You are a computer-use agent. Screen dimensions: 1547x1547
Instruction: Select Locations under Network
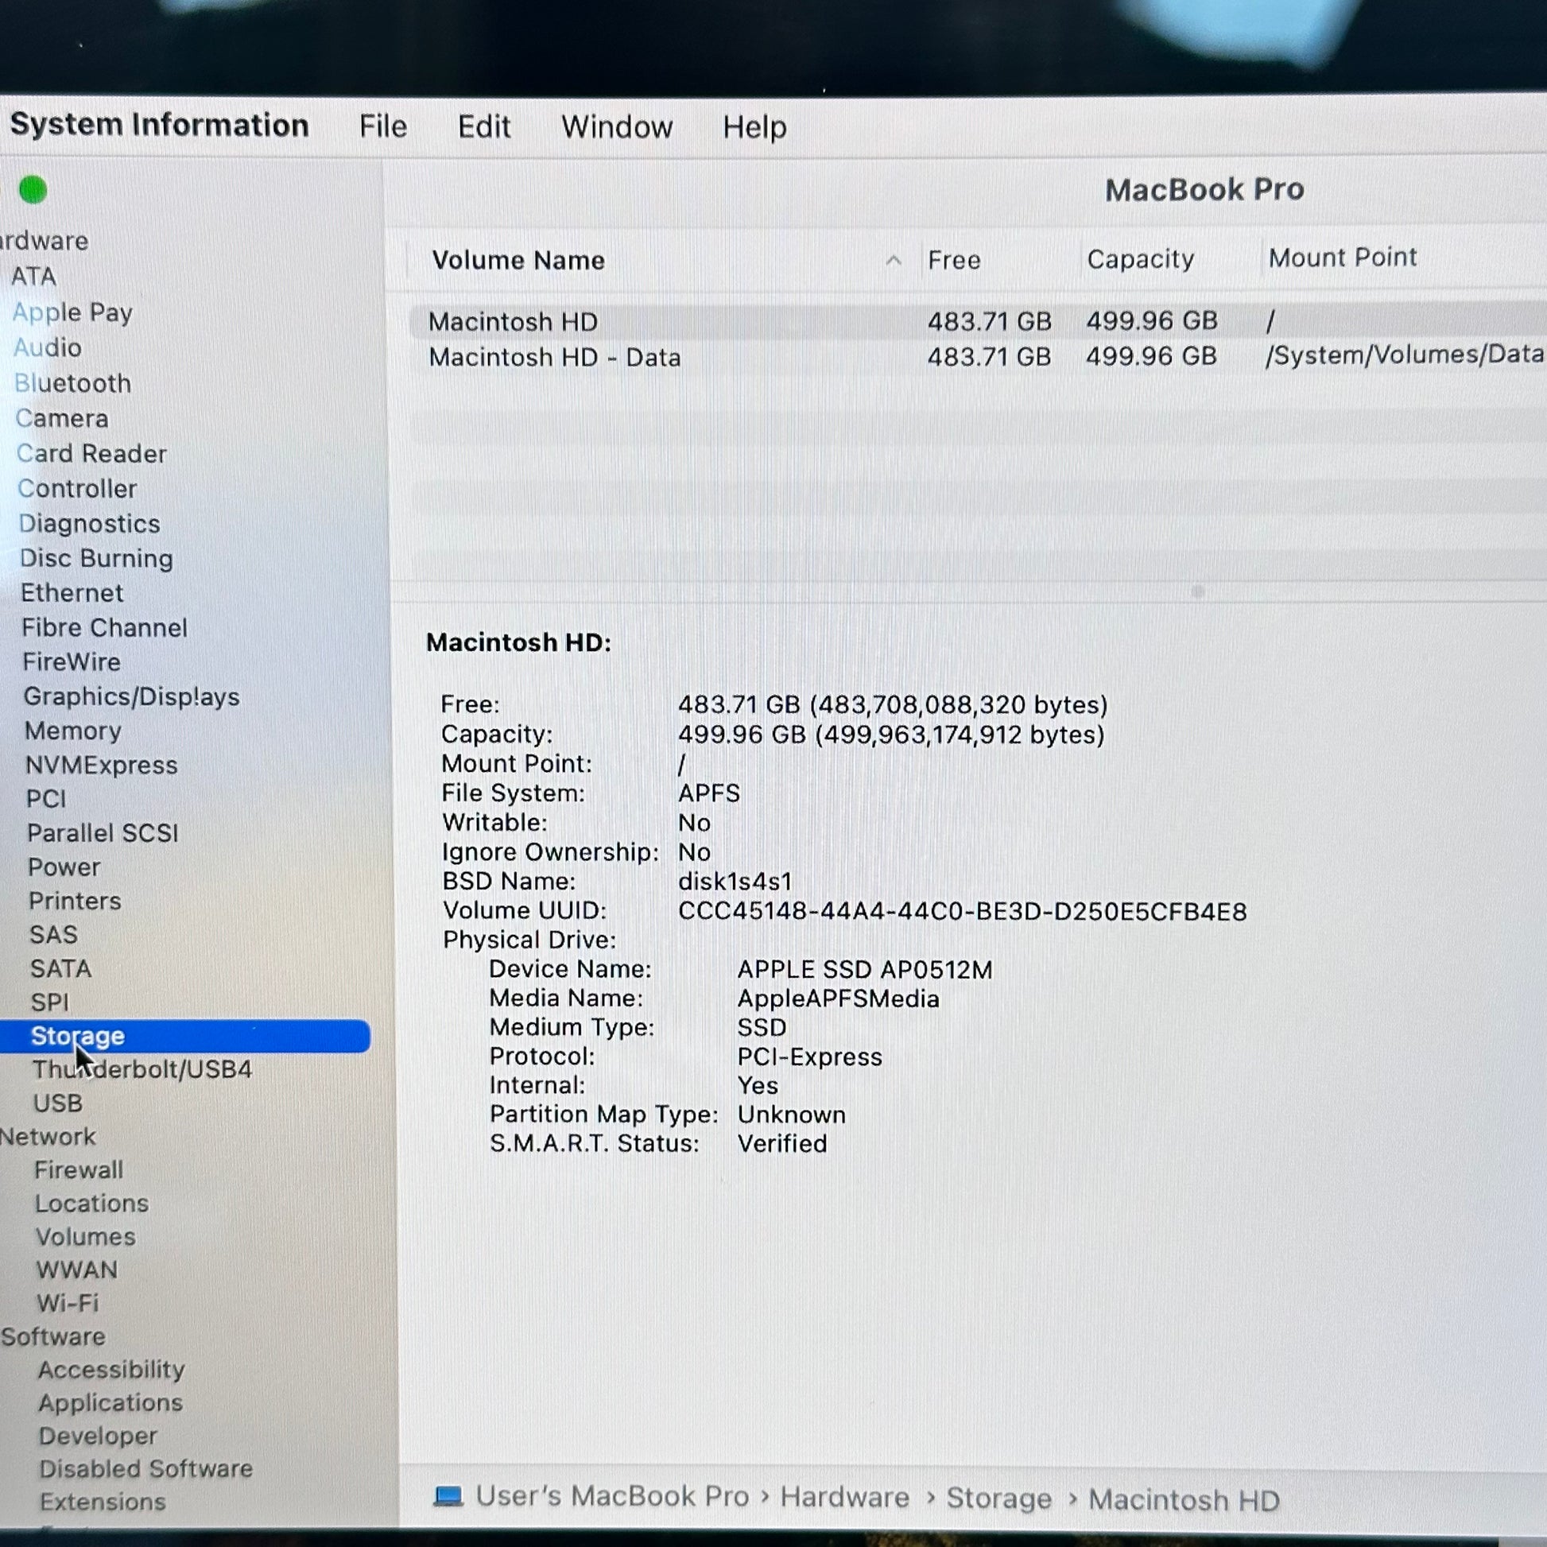(92, 1204)
